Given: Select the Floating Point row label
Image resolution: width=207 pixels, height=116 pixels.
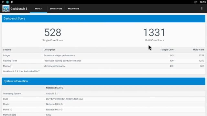Looking at the screenshot, I should 10,61.
